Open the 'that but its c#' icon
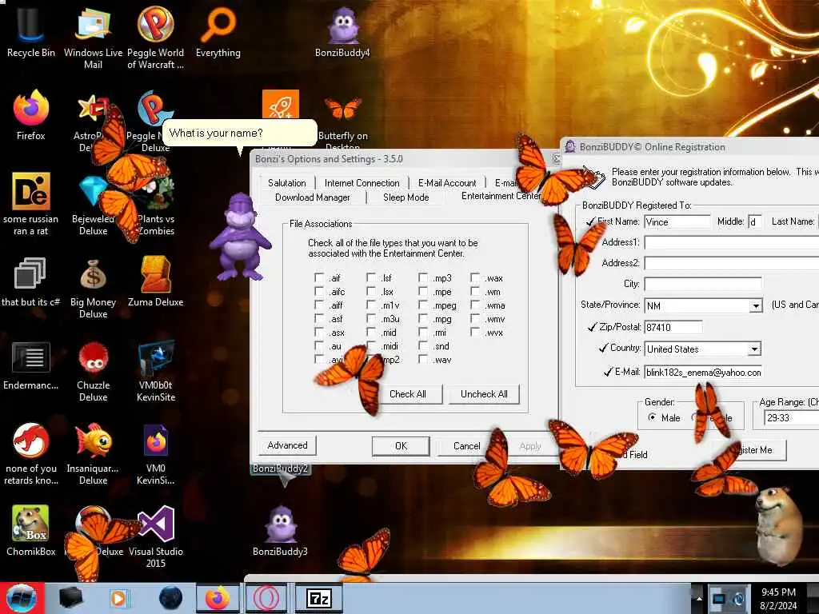The height and width of the screenshot is (614, 819). 31,281
